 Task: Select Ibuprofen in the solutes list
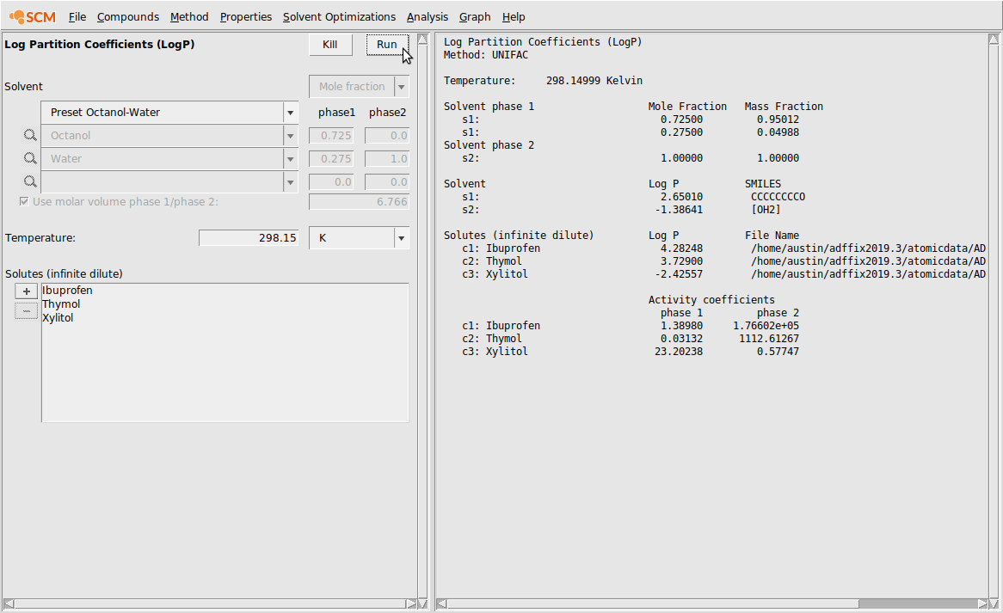(x=67, y=291)
